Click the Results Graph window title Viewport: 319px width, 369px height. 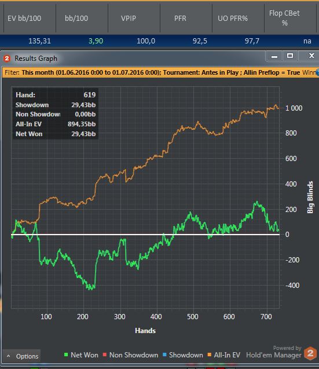pyautogui.click(x=36, y=59)
